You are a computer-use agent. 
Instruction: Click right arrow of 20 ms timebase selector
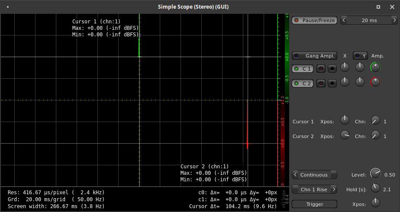click(394, 20)
